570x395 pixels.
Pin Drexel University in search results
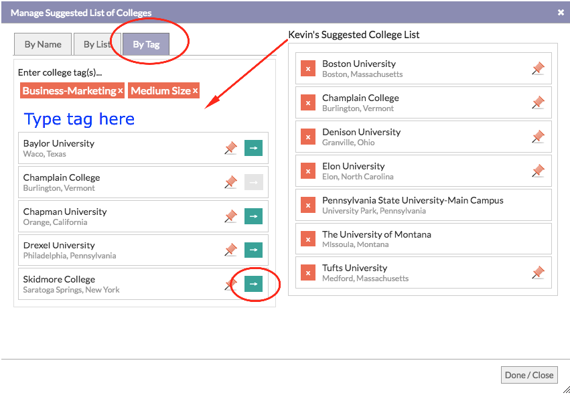pos(230,250)
